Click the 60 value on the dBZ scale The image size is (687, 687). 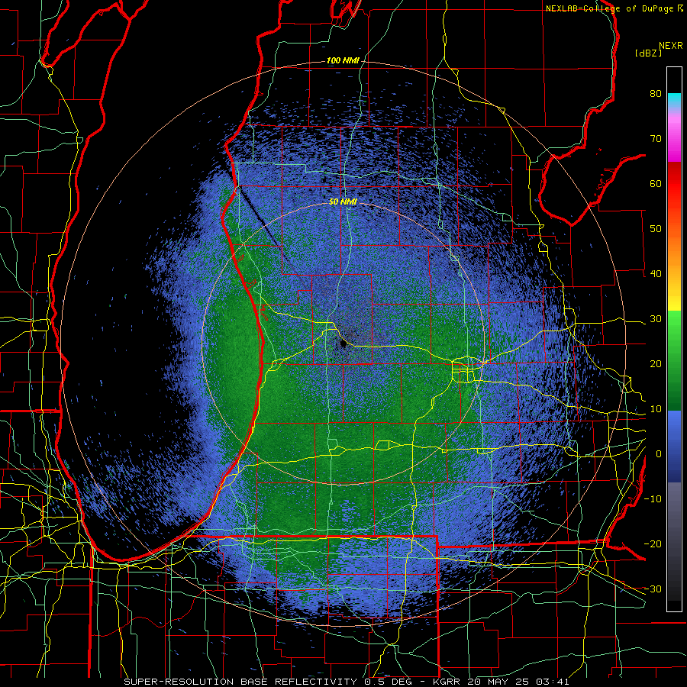point(656,184)
